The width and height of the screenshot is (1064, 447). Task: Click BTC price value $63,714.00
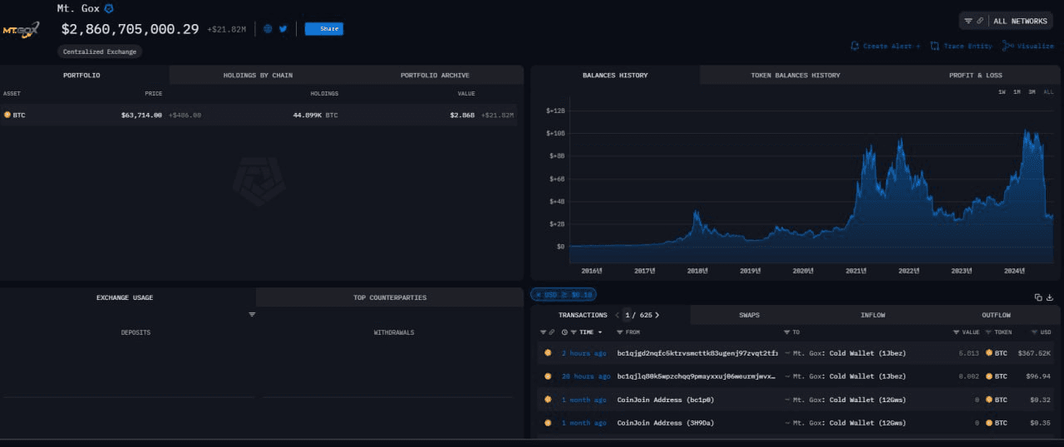point(141,115)
